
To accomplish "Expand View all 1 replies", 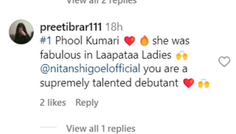I will click(x=101, y=129).
